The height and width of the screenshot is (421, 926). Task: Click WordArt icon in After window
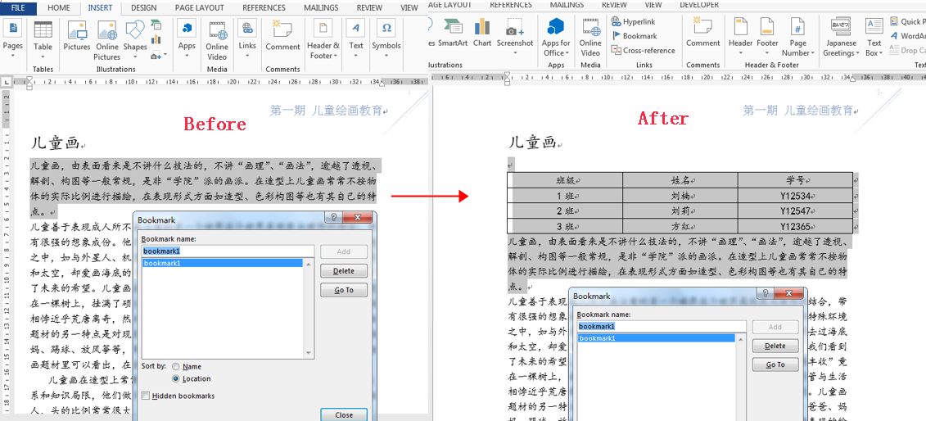(x=893, y=36)
